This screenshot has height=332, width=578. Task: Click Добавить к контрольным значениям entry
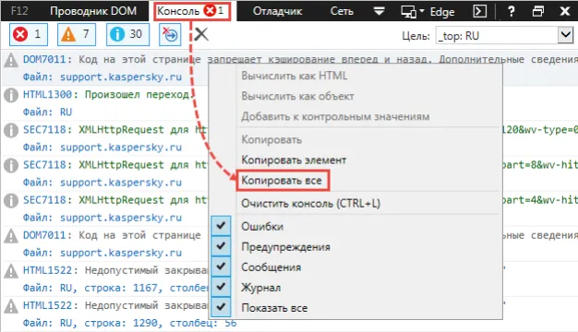tap(335, 117)
